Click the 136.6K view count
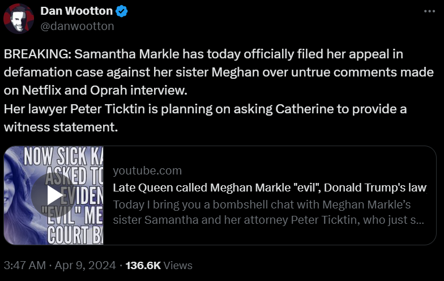 pyautogui.click(x=143, y=265)
